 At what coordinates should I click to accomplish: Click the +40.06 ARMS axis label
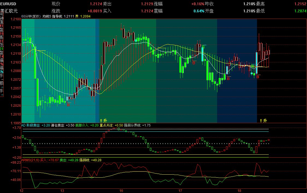tap(16, 180)
